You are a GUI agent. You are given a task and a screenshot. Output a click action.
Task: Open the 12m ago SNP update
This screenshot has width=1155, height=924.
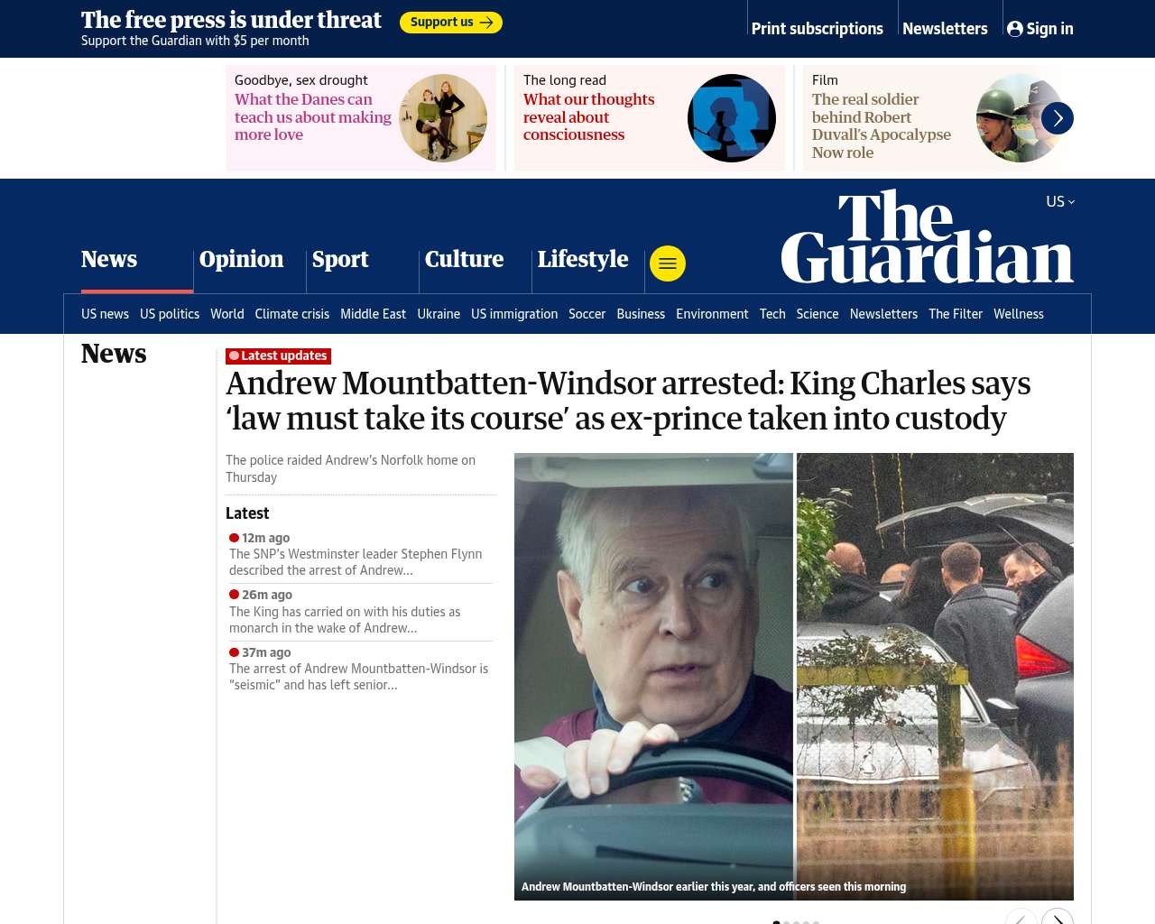[361, 554]
